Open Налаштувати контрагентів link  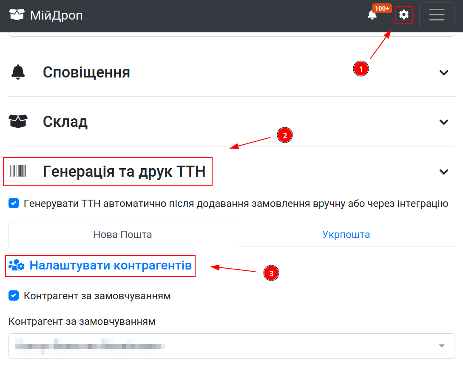111,265
